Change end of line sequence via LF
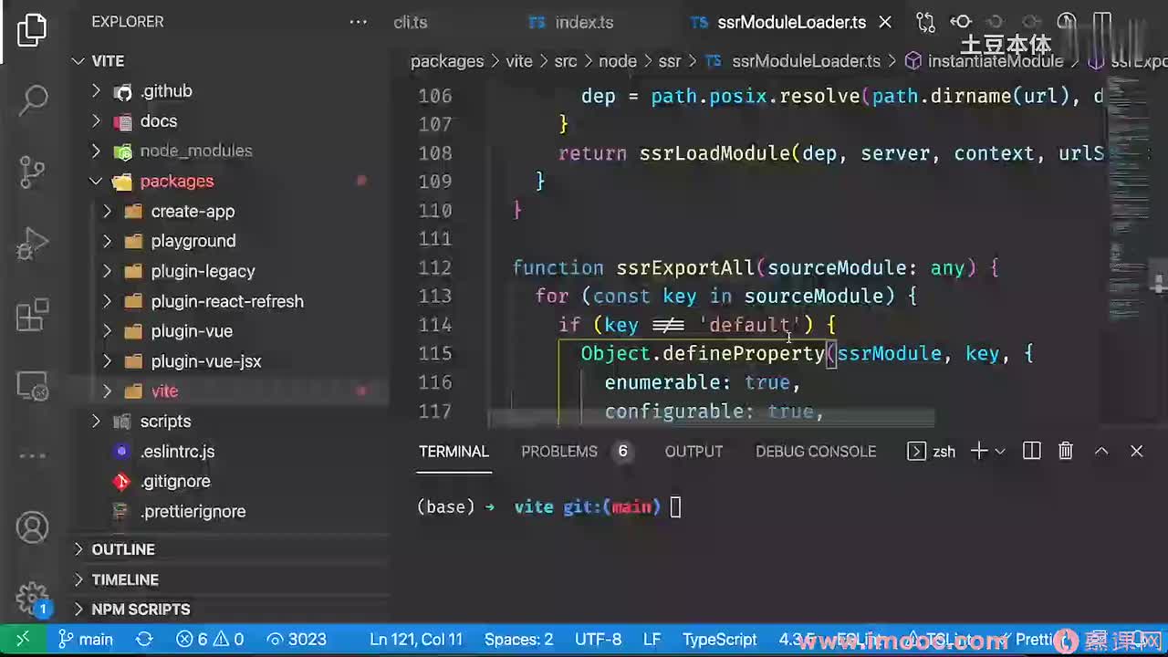Image resolution: width=1168 pixels, height=657 pixels. point(652,640)
